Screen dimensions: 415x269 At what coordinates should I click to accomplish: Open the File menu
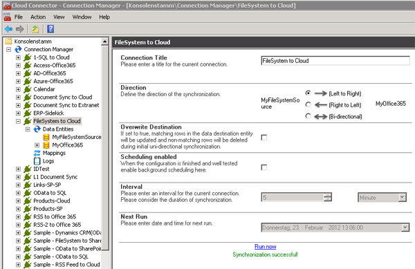click(x=18, y=17)
